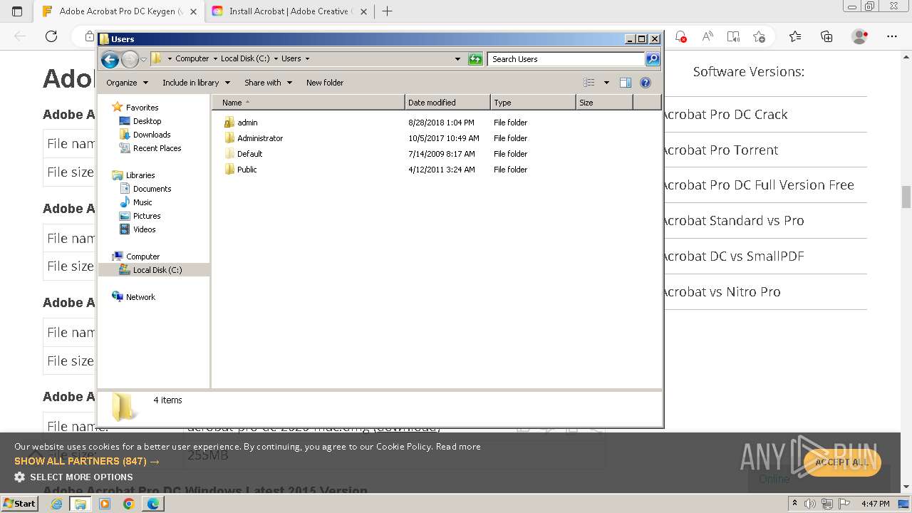
Task: Toggle the preview pane icon
Action: 626,83
